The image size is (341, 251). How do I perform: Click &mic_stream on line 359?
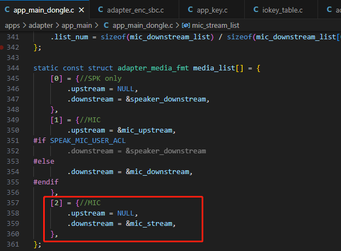click(x=149, y=224)
